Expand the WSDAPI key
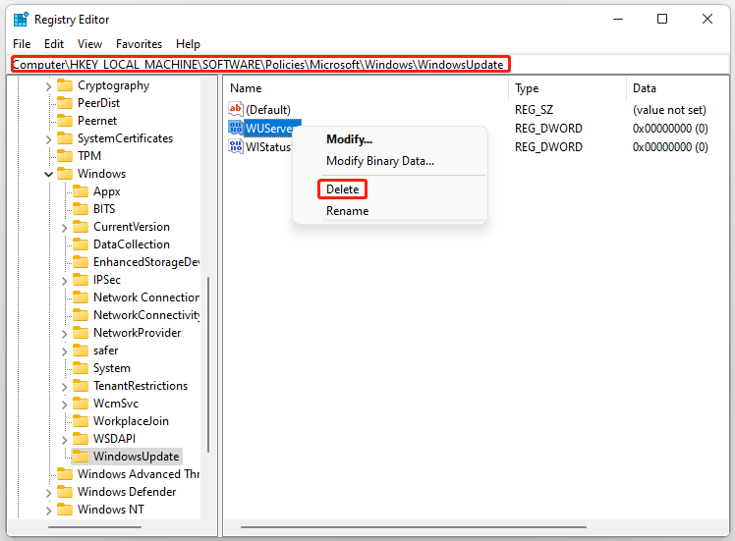The image size is (735, 541). pos(65,439)
